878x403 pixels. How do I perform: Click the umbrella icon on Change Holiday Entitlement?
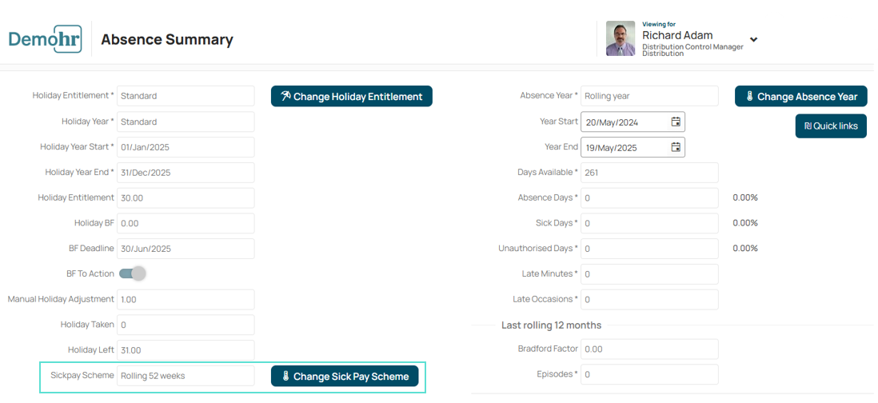tap(285, 96)
